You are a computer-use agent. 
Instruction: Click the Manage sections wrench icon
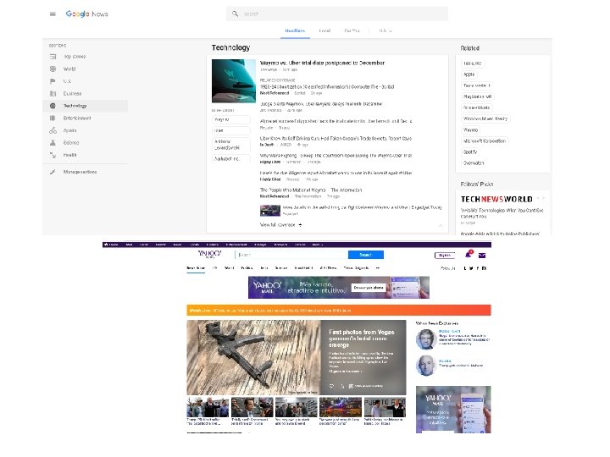point(53,172)
